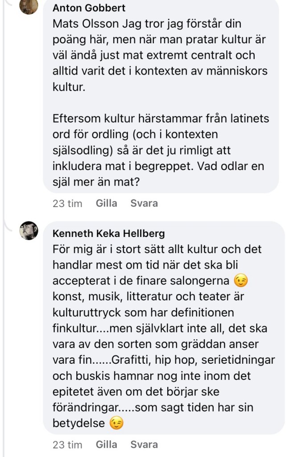The height and width of the screenshot is (457, 294).
Task: Open the "23 tim" timestamp under Kenneth's comment
Action: point(67,445)
